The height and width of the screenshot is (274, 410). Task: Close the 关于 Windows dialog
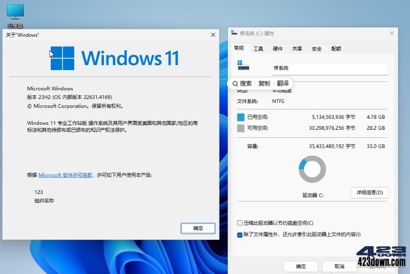tap(213, 35)
